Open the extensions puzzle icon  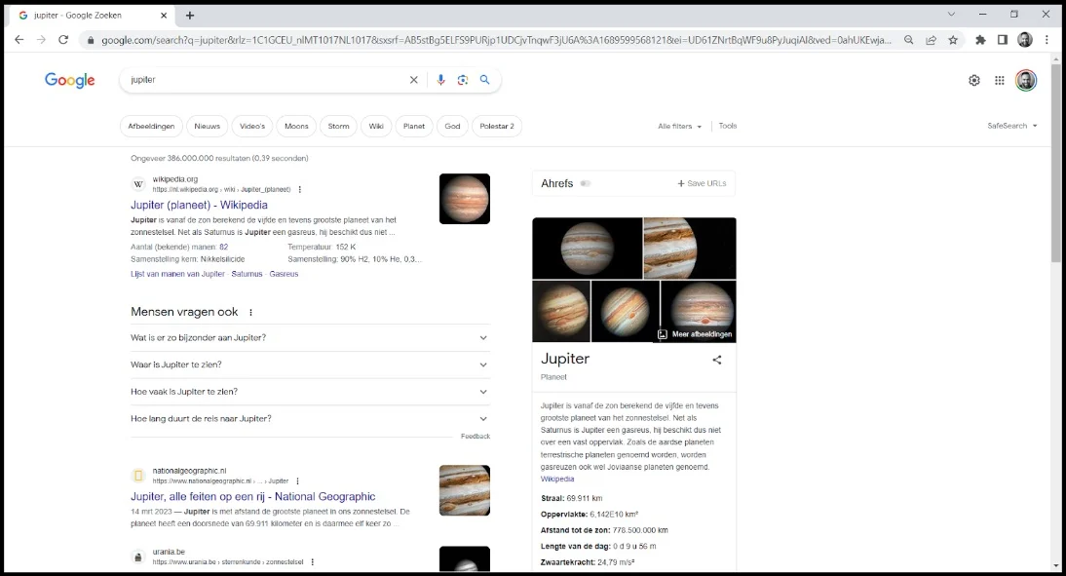[980, 40]
